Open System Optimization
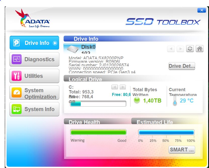The image size is (209, 168). click(x=34, y=93)
